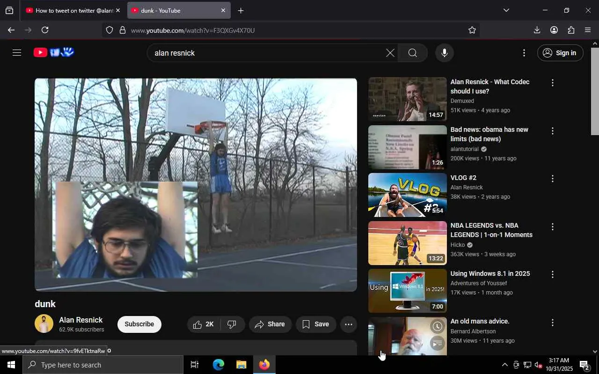Open YouTube settings three-dot menu
The image size is (599, 374).
524,53
